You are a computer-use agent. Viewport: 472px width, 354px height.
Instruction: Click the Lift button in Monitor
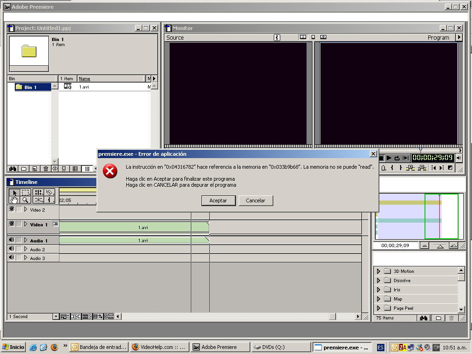(x=410, y=168)
